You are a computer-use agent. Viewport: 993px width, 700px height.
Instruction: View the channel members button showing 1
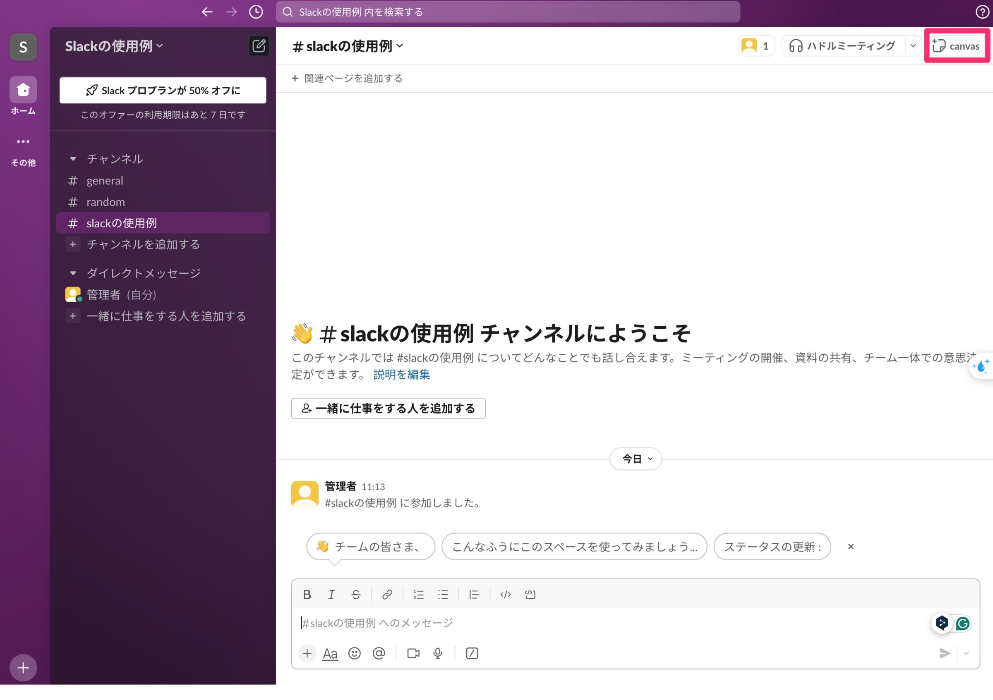[x=756, y=46]
